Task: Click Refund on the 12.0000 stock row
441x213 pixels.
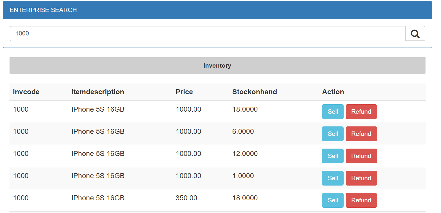Action: pyautogui.click(x=361, y=156)
